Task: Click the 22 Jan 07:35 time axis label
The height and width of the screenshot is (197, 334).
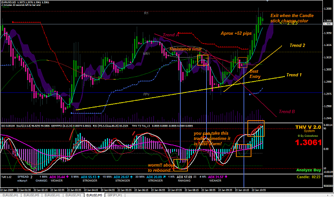Action: pyautogui.click(x=175, y=190)
